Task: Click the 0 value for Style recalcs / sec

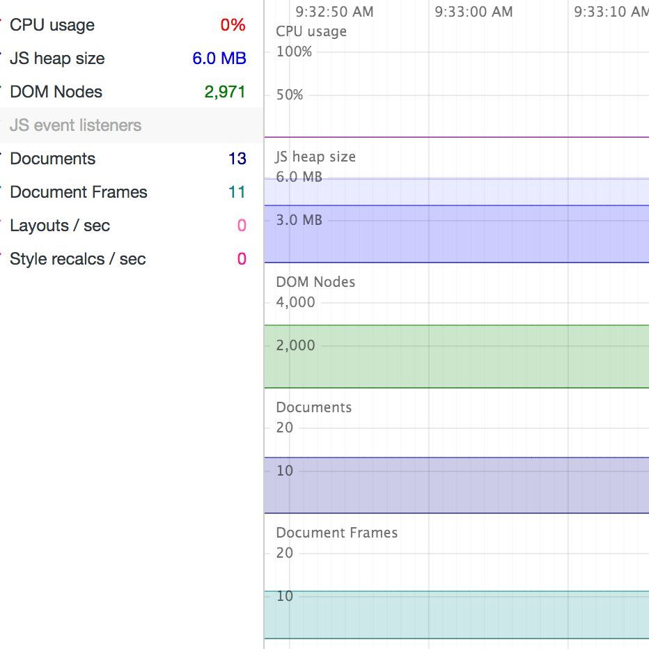Action: tap(242, 259)
